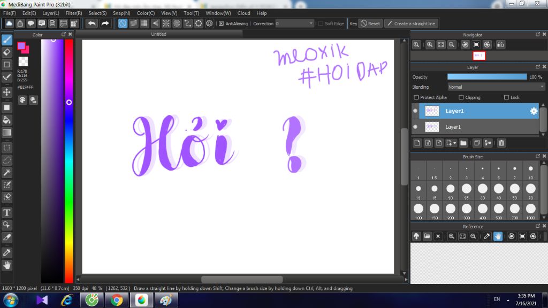Image resolution: width=548 pixels, height=308 pixels.
Task: Open the Blending mode dropdown
Action: [496, 87]
